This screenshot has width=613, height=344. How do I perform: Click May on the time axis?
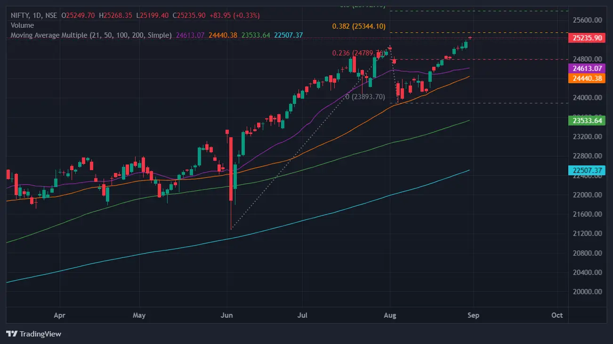[139, 315]
